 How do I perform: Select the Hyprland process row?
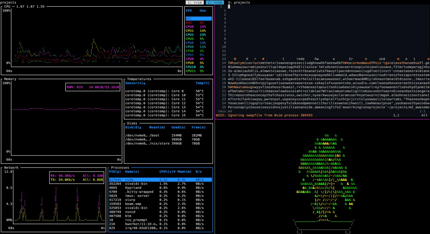pyautogui.click(x=160, y=188)
